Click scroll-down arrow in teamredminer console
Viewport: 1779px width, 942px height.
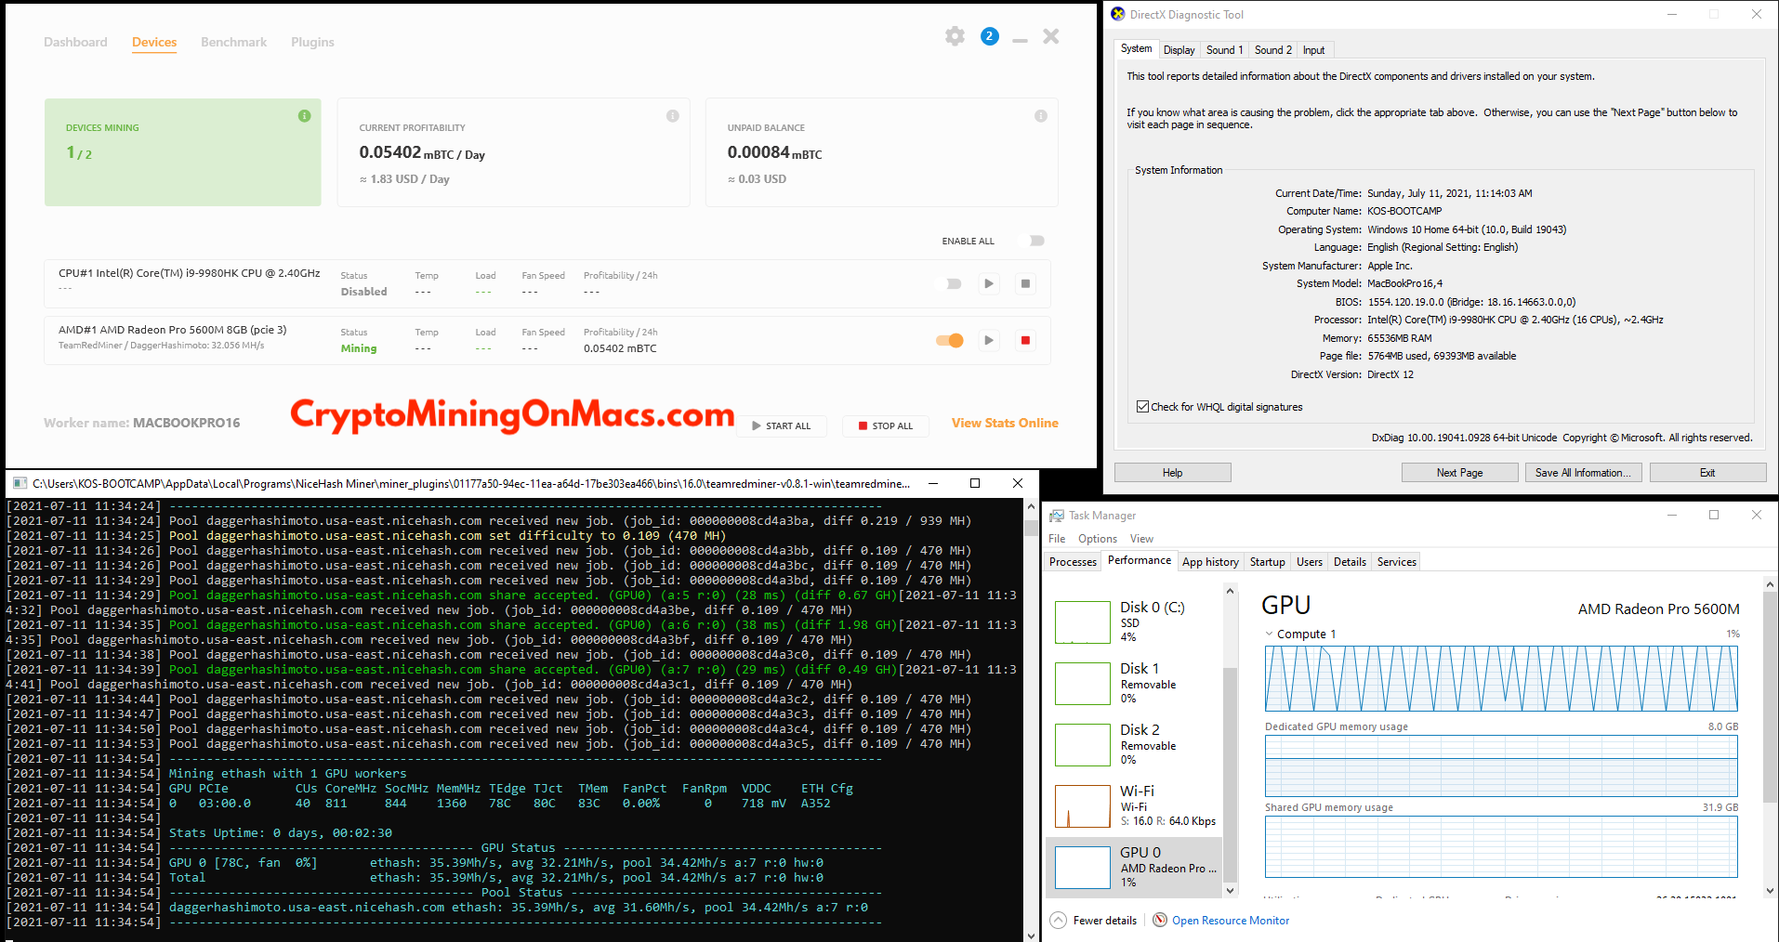(x=1031, y=935)
